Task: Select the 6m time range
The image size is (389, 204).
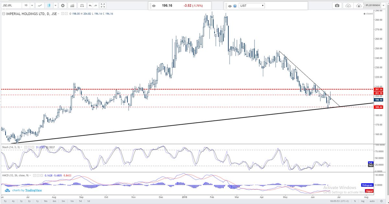Action: (x=55, y=201)
